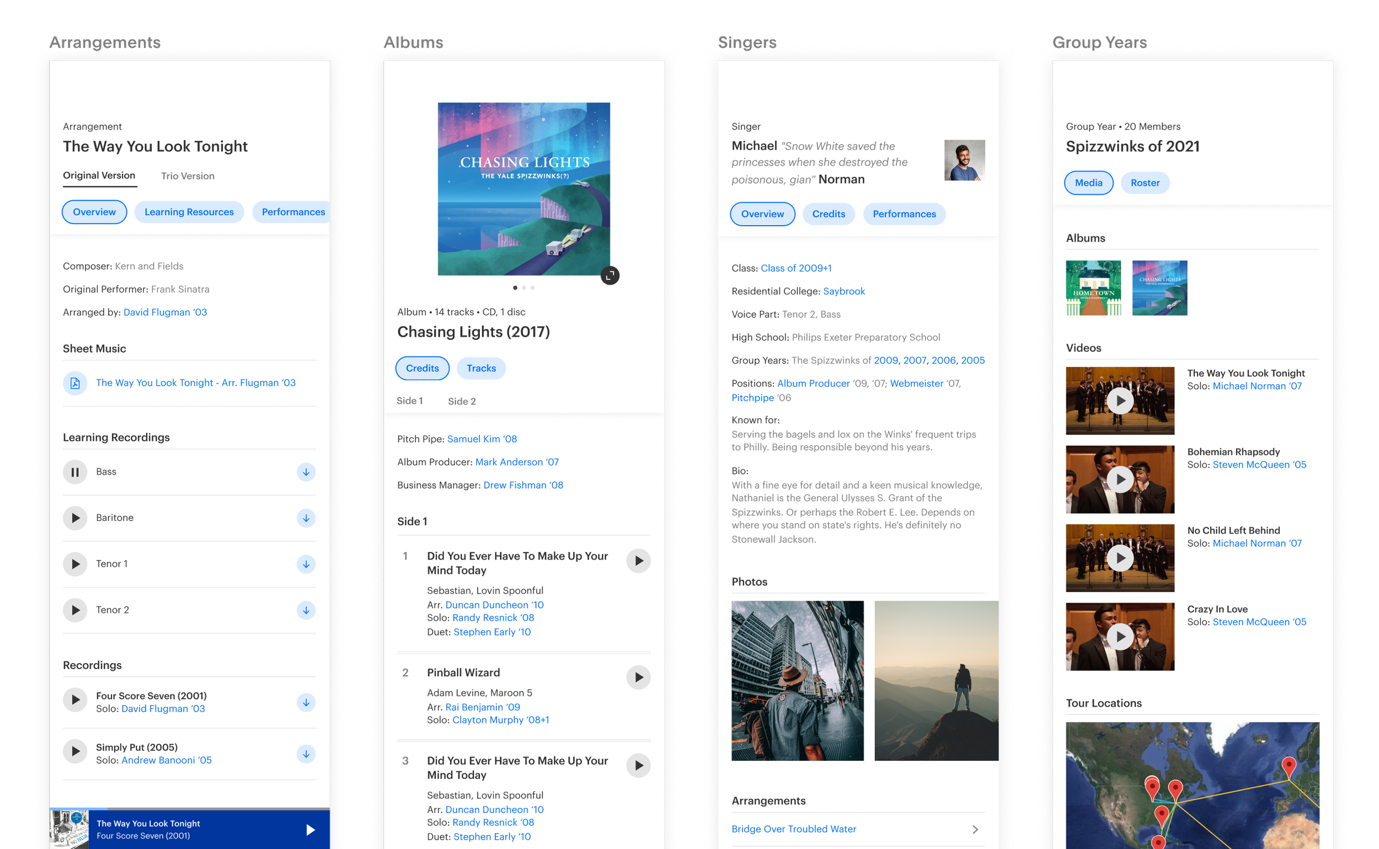Viewport: 1379px width, 849px height.
Task: Open the Pitchpipe position link
Action: point(752,398)
